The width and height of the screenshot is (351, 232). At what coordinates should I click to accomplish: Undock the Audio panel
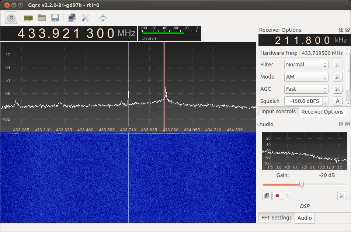pyautogui.click(x=341, y=124)
